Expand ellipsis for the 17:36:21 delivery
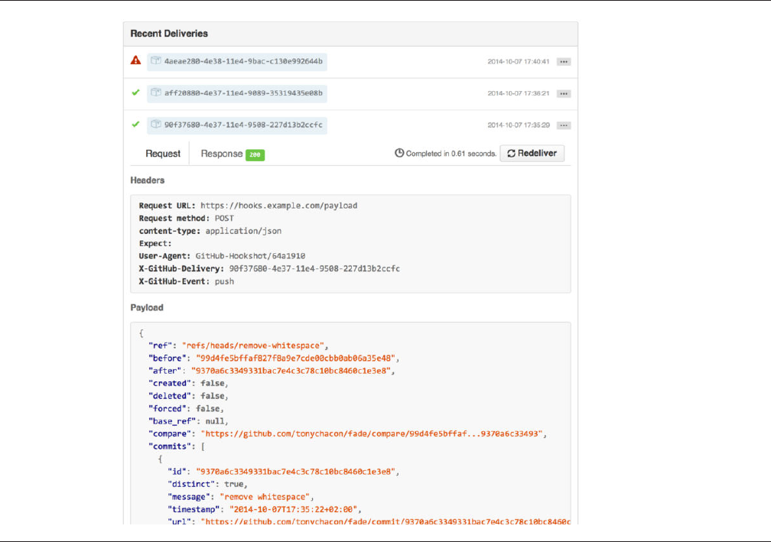 click(x=564, y=94)
